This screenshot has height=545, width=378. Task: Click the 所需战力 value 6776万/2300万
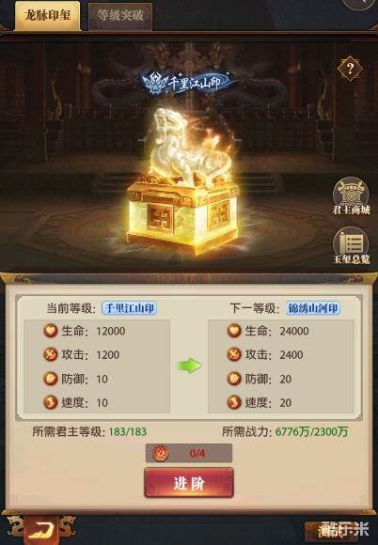311,431
